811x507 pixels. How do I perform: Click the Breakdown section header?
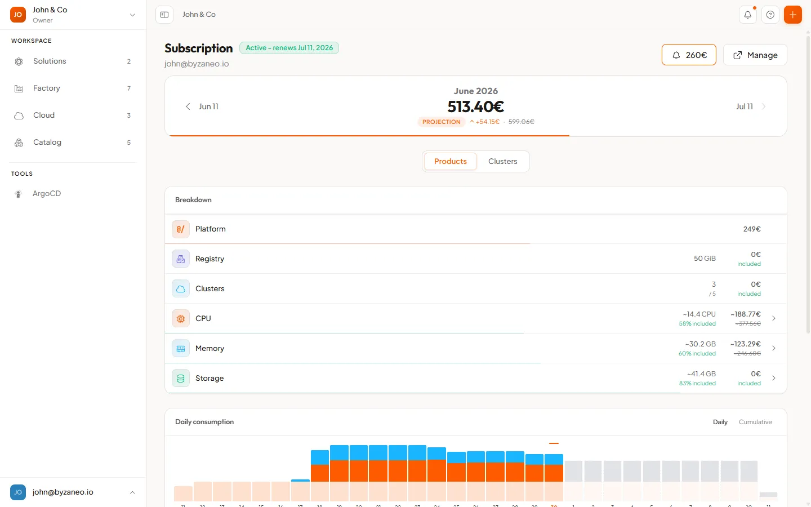click(x=193, y=200)
